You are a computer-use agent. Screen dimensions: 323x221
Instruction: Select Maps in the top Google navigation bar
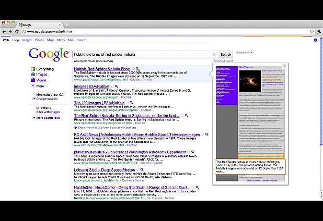51,40
